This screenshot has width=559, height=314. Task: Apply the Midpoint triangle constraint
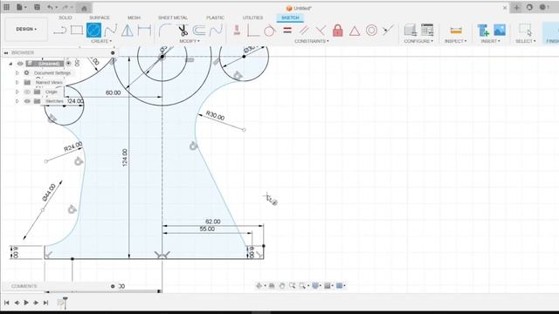coord(355,31)
